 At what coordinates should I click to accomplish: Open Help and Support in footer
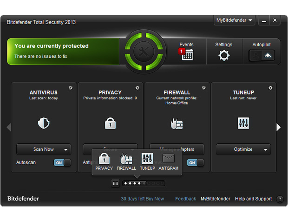coord(253,199)
